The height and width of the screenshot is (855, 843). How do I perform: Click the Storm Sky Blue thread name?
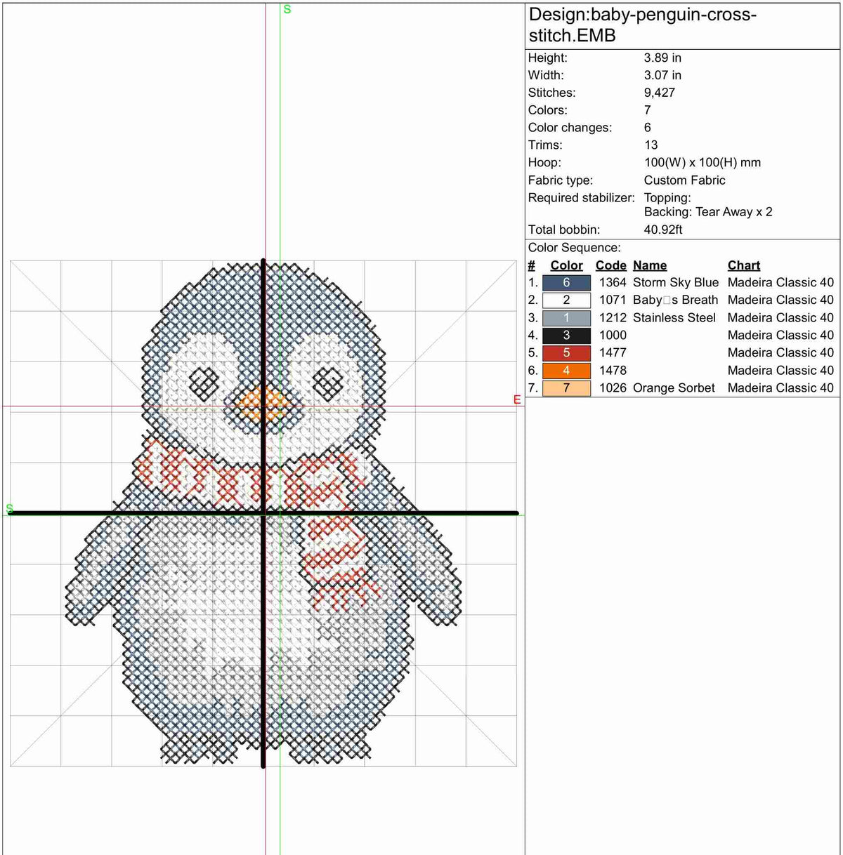point(676,282)
